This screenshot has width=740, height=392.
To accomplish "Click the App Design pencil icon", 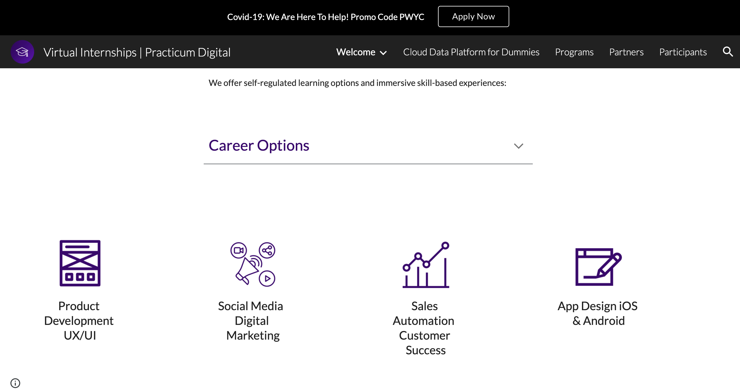I will (598, 266).
